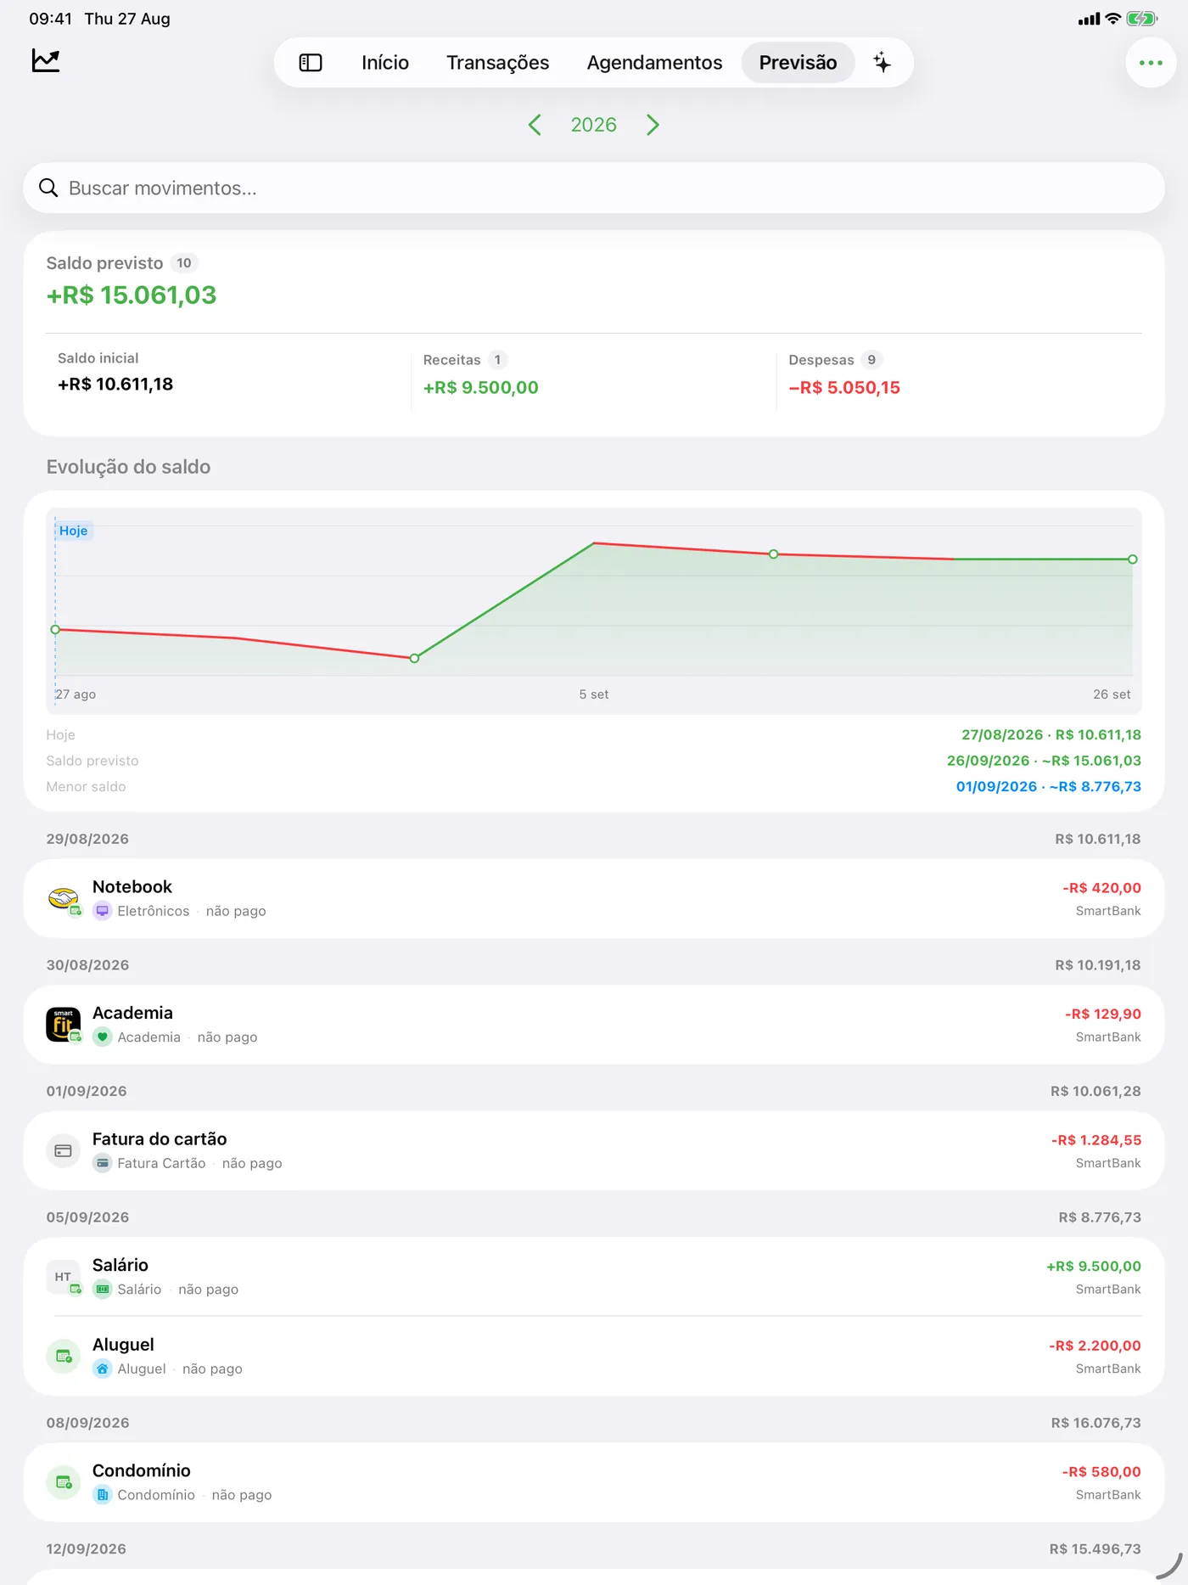Screen dimensions: 1188x1585
Task: Click the 08/09/2026 date header
Action: coord(88,1423)
